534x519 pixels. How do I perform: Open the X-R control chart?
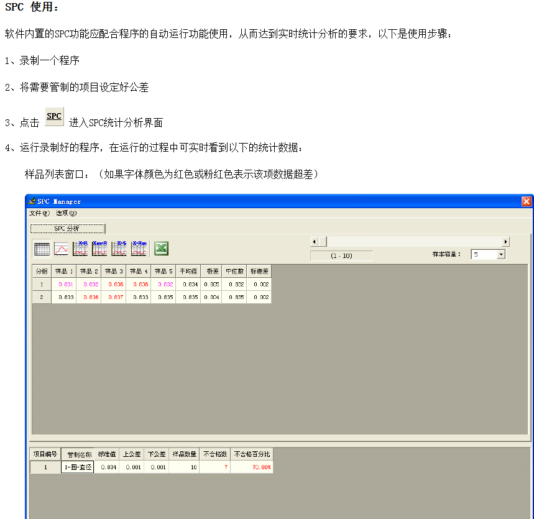tap(80, 248)
